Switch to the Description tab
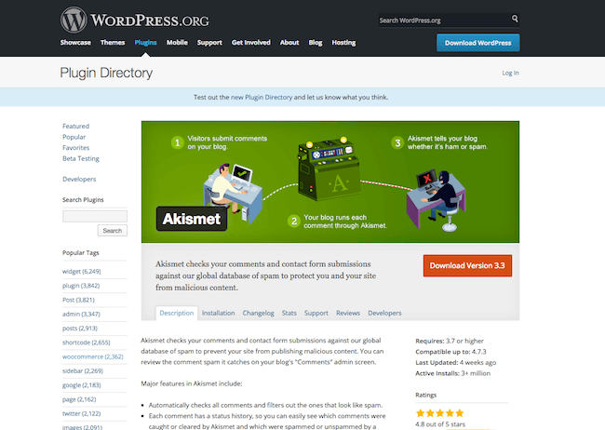Viewport: 605px width, 430px height. 177,313
